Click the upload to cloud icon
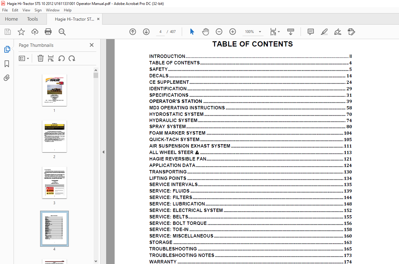Screen dimensions: 399x264 coord(35,32)
